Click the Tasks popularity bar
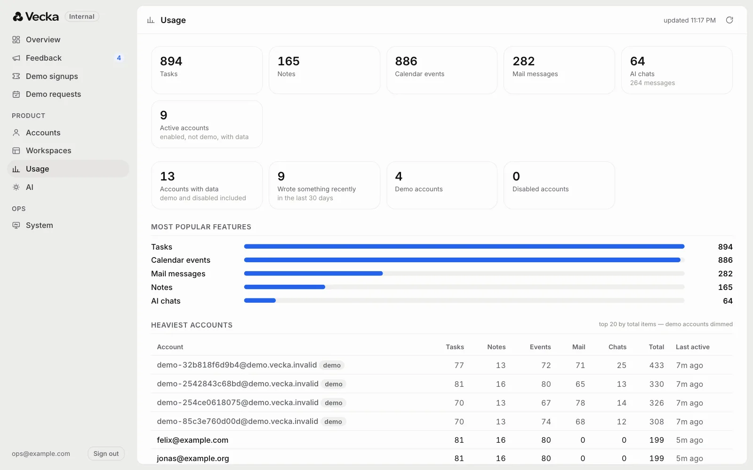Image resolution: width=753 pixels, height=470 pixels. coord(464,246)
